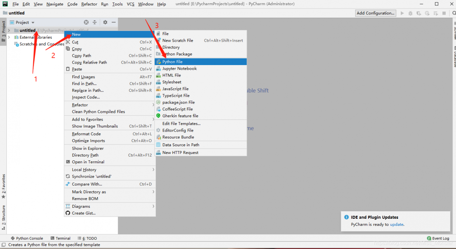Click untitled breadcrumb in navigation bar
This screenshot has width=456, height=249.
coord(14,13)
